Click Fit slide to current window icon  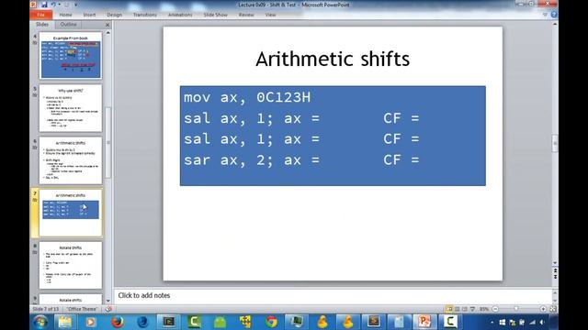(553, 309)
